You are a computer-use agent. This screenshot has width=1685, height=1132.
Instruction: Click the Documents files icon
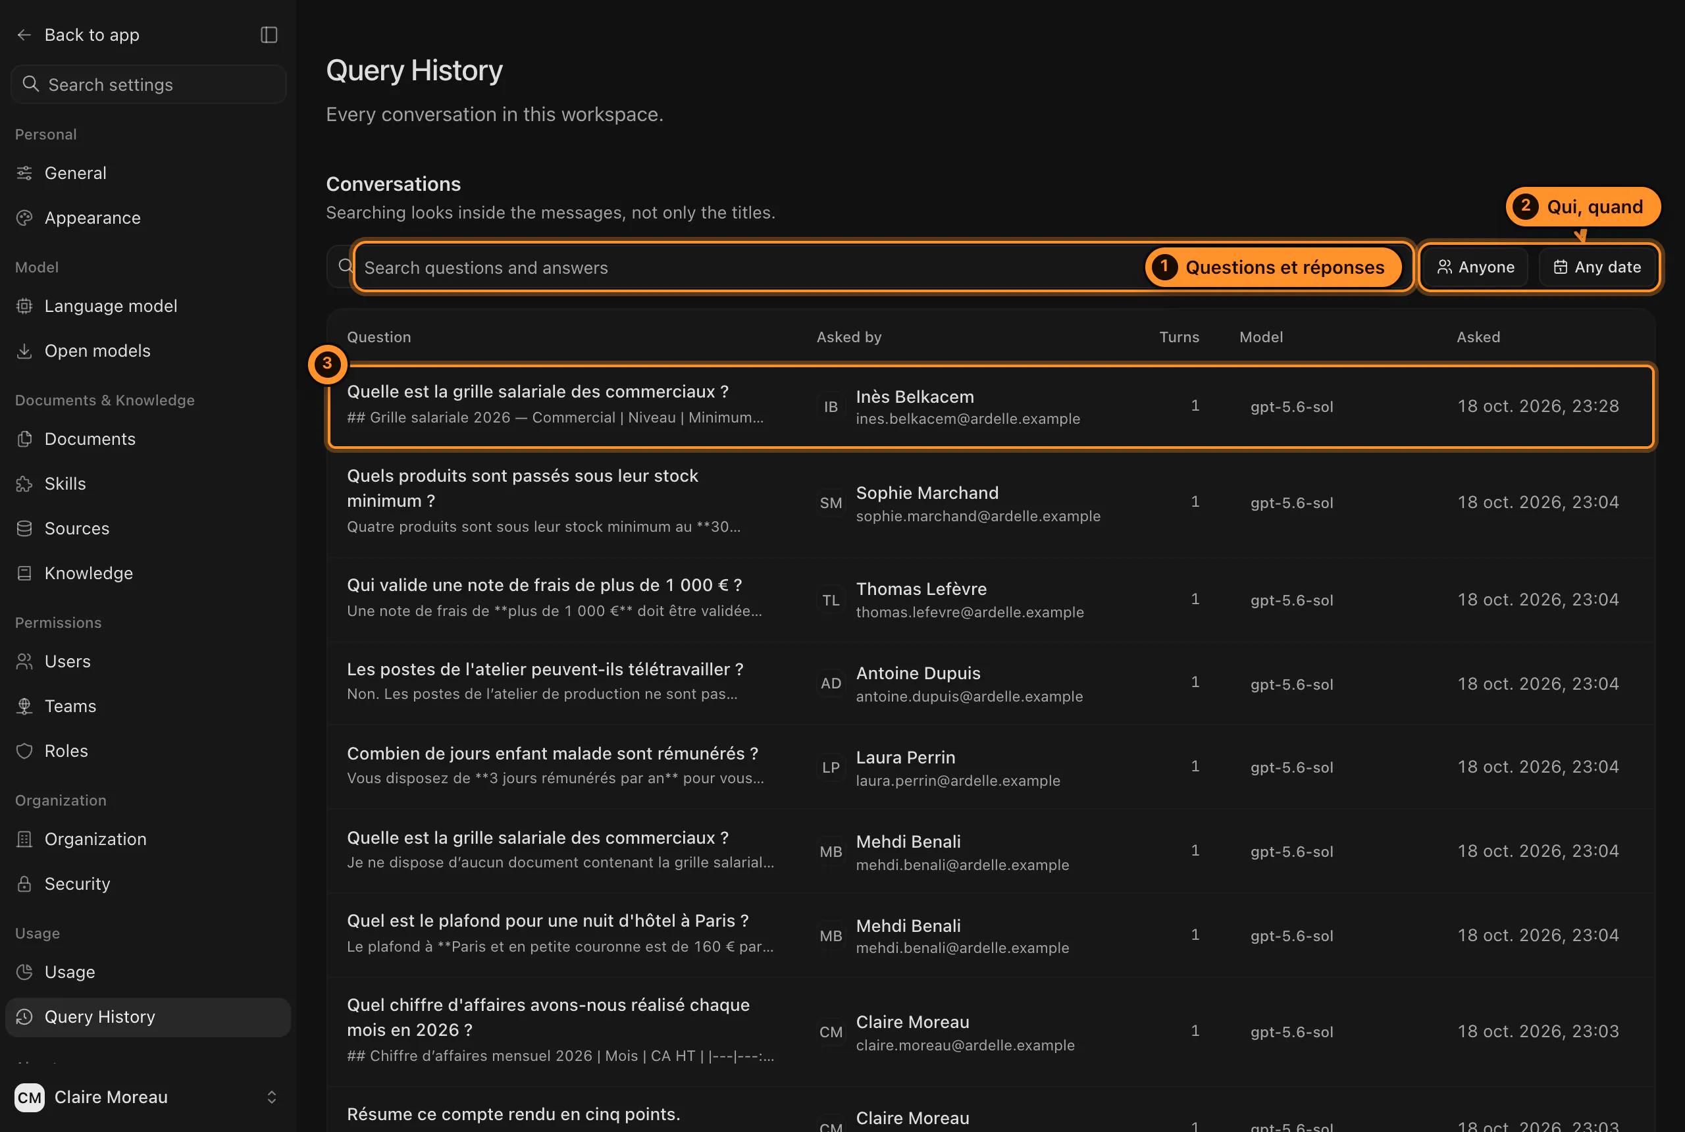(x=24, y=439)
